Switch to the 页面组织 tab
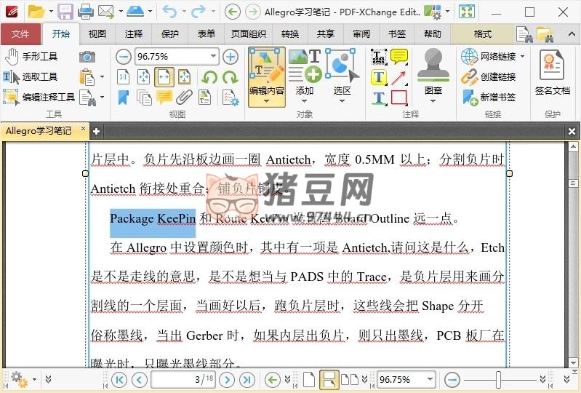Screen dimensions: 581x393 click(x=249, y=34)
